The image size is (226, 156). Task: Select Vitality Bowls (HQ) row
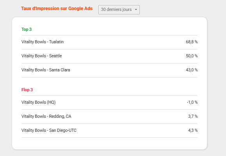[109, 102]
